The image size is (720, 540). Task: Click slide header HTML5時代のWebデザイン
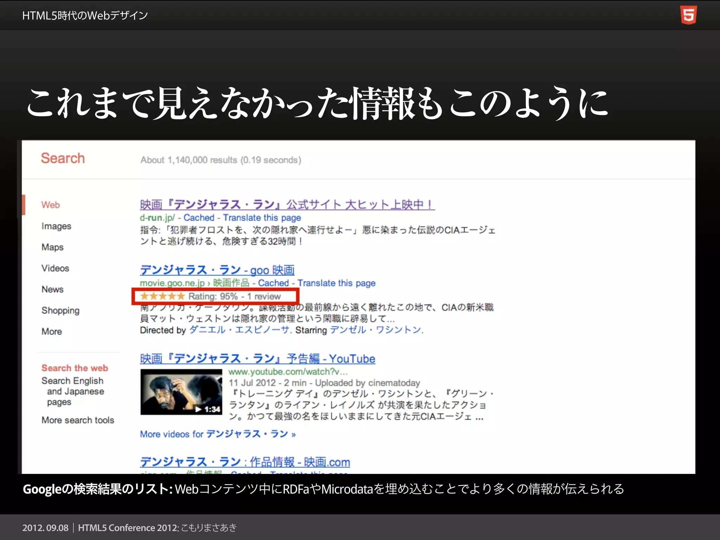pyautogui.click(x=85, y=15)
